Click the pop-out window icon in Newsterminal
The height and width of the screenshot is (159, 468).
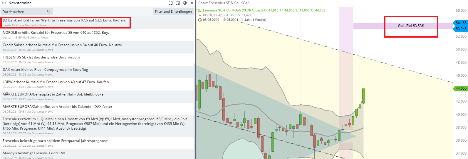[x=178, y=3]
